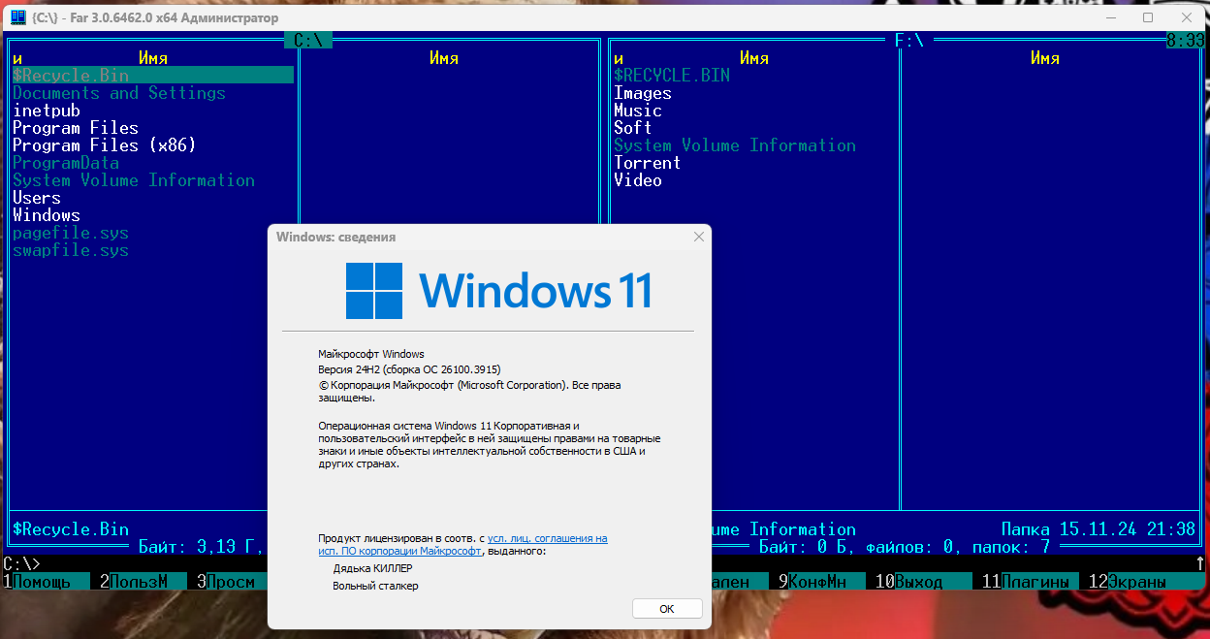This screenshot has width=1210, height=639.
Task: Select the Windows folder in the left panel
Action: pos(47,215)
